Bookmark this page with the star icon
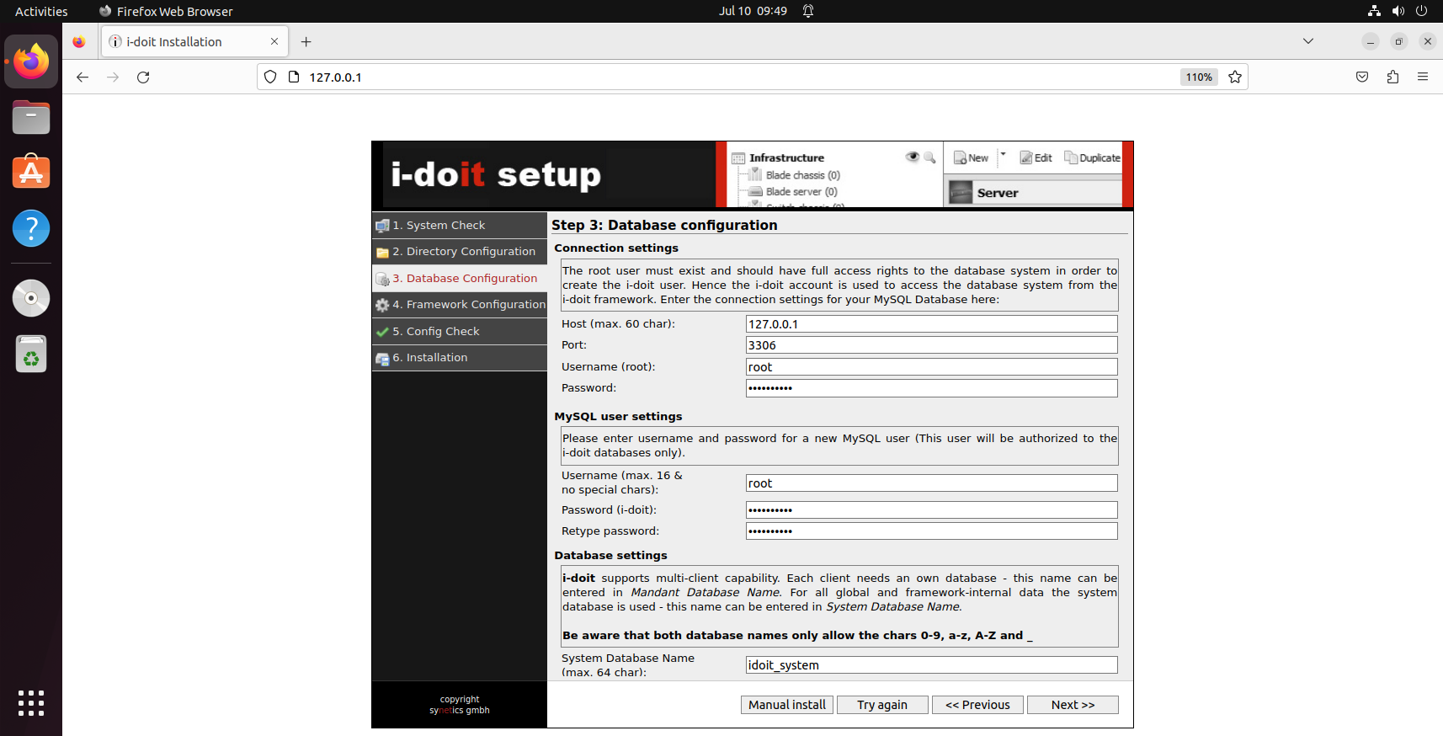This screenshot has height=736, width=1443. click(1235, 77)
